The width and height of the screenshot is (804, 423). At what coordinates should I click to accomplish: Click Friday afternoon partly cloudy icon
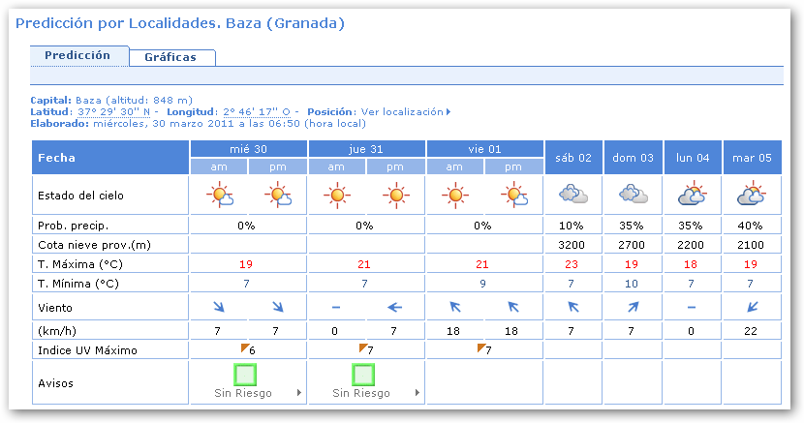click(513, 196)
